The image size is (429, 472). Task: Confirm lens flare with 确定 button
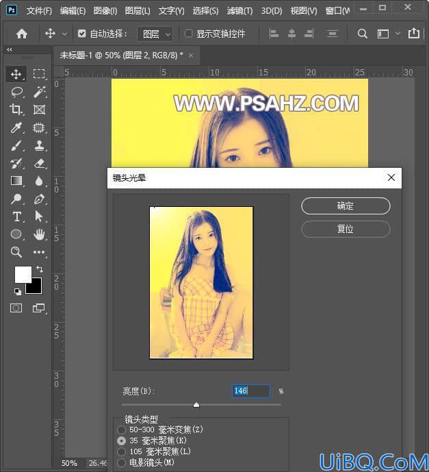(346, 206)
